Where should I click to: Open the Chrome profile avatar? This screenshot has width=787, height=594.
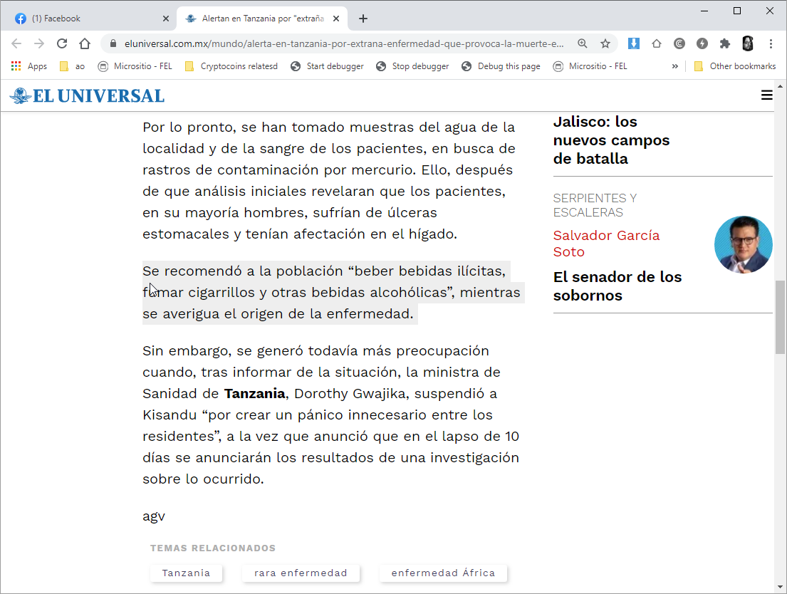click(748, 43)
